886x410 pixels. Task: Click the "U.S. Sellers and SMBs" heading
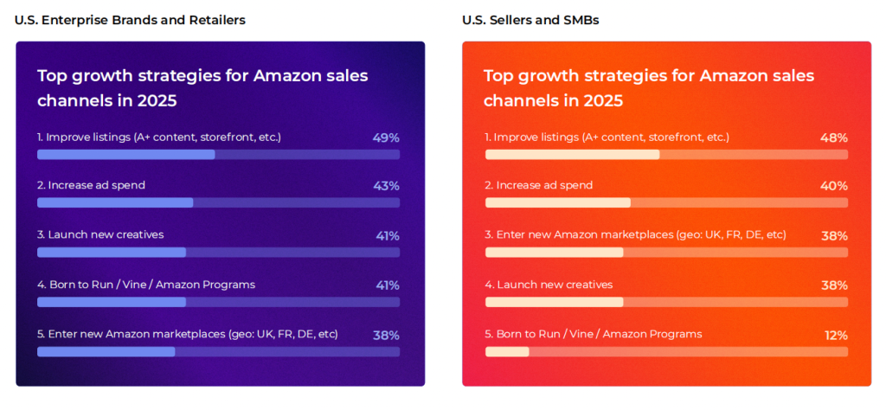tap(530, 20)
